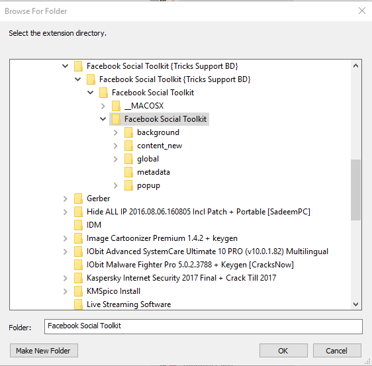Click the Hide ALL IP folder icon
This screenshot has height=366, width=372.
(78, 212)
